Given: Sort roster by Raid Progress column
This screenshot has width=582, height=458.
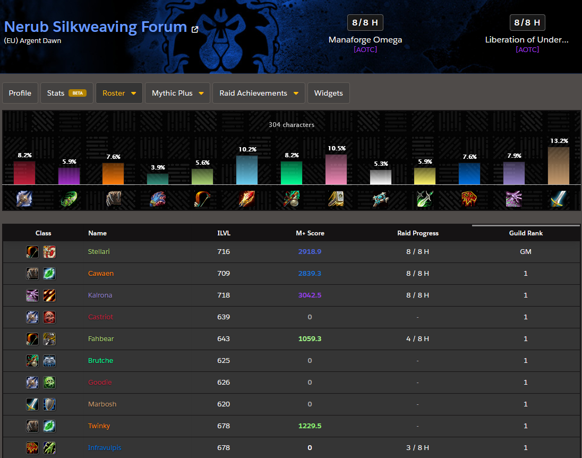Looking at the screenshot, I should (418, 233).
